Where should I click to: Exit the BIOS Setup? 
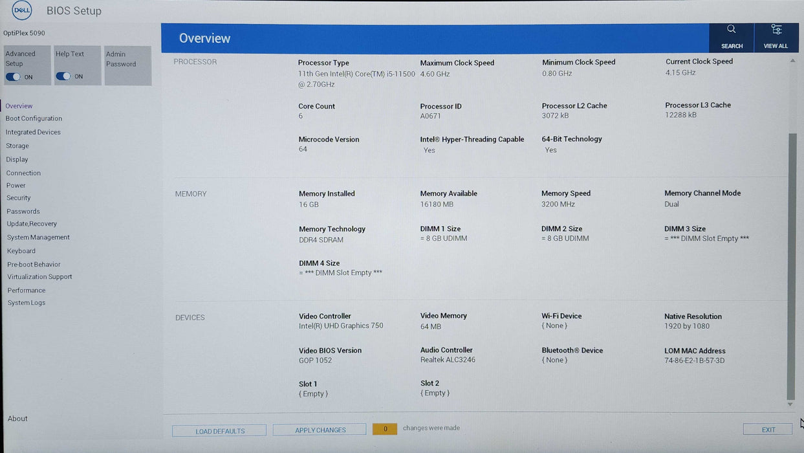pyautogui.click(x=767, y=429)
